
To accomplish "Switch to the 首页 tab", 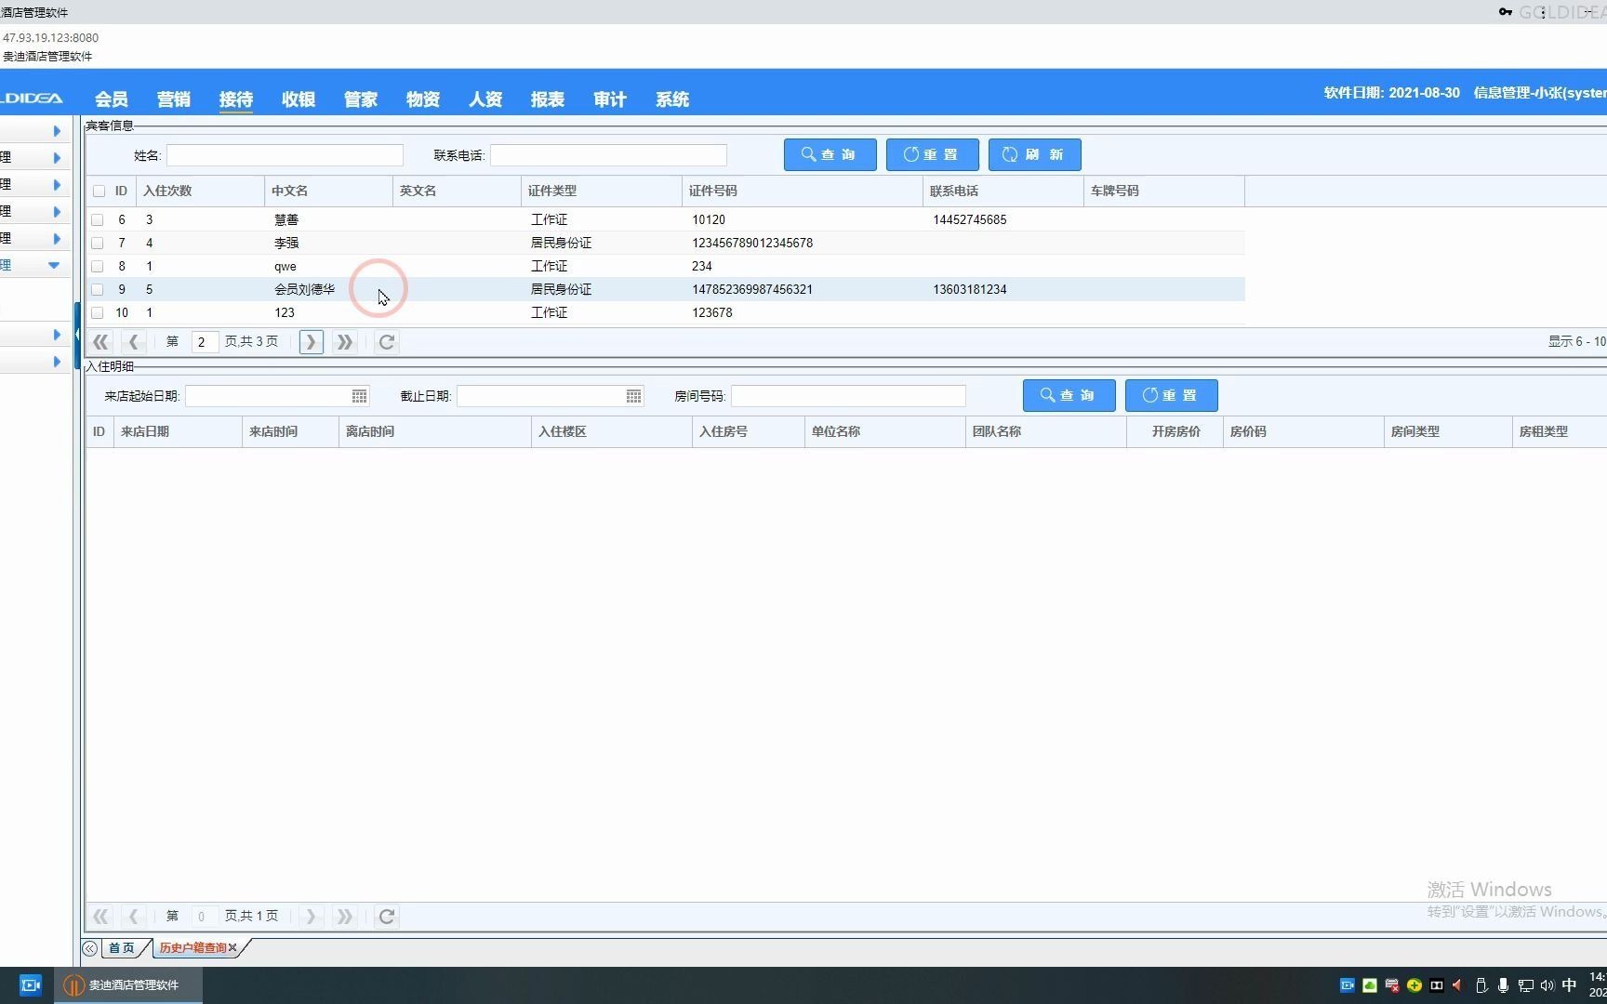I will tap(122, 947).
